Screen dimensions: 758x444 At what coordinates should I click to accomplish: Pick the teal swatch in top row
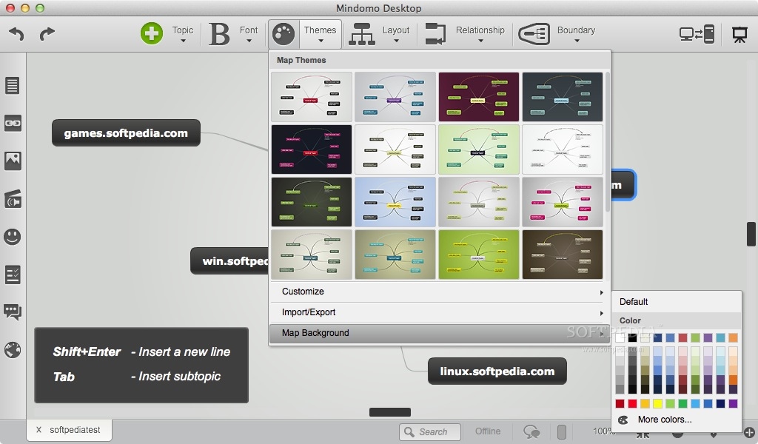[x=721, y=337]
